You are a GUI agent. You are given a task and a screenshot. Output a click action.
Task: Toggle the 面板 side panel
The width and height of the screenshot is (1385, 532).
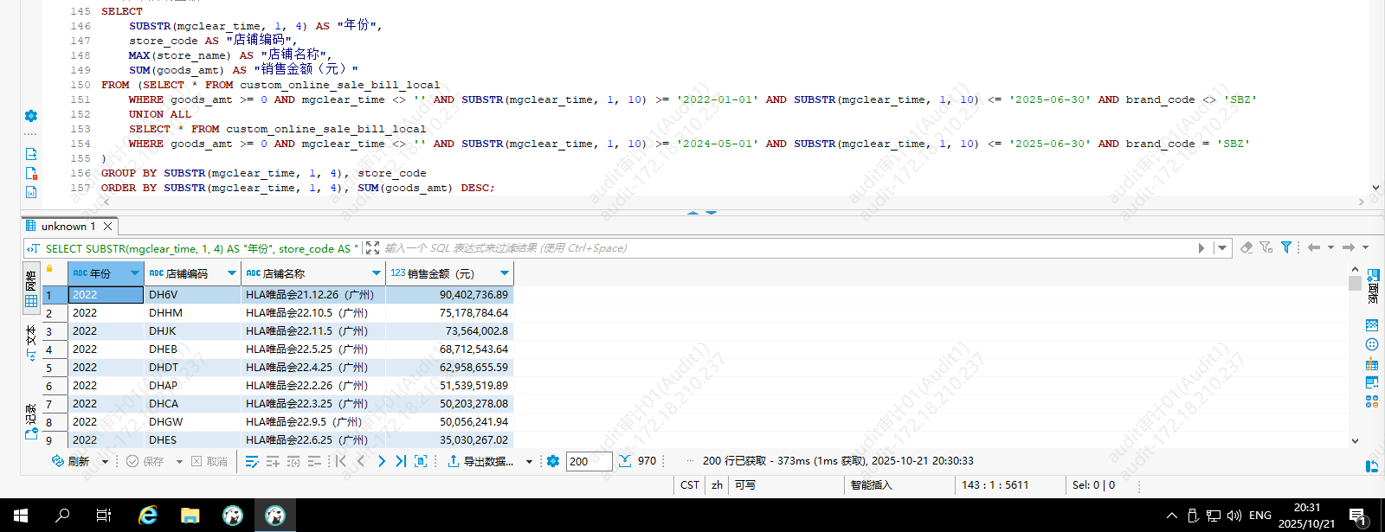click(1373, 286)
